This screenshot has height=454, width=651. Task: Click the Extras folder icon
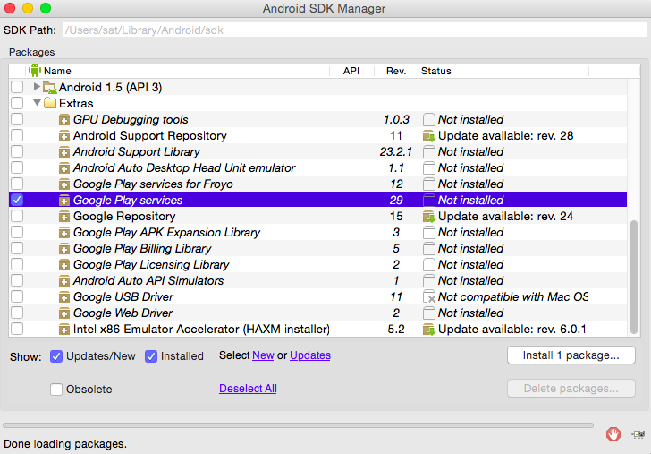50,103
